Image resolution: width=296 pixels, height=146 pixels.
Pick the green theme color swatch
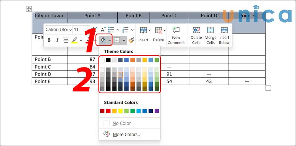157,60
